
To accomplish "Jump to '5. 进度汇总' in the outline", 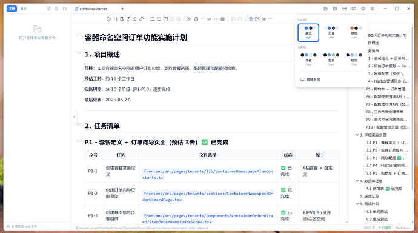I will (369, 196).
